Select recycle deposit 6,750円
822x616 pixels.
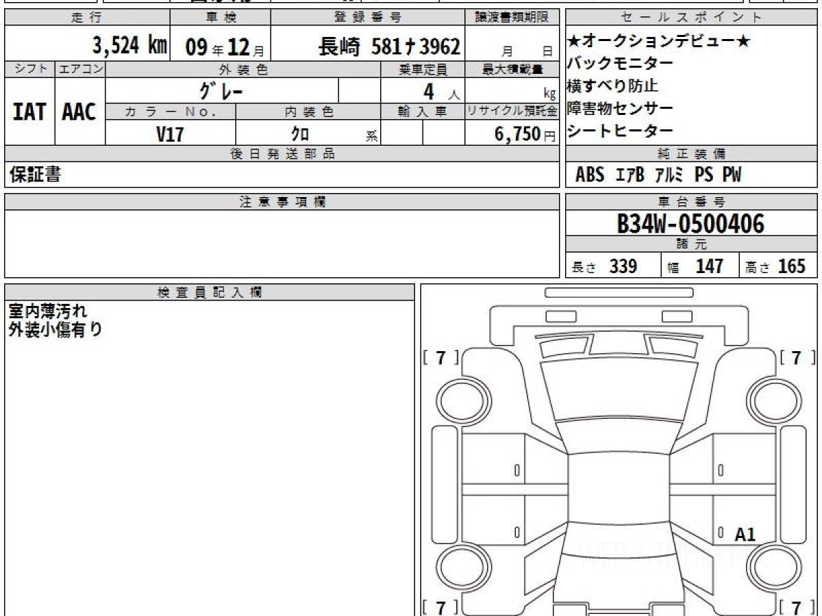[x=525, y=134]
